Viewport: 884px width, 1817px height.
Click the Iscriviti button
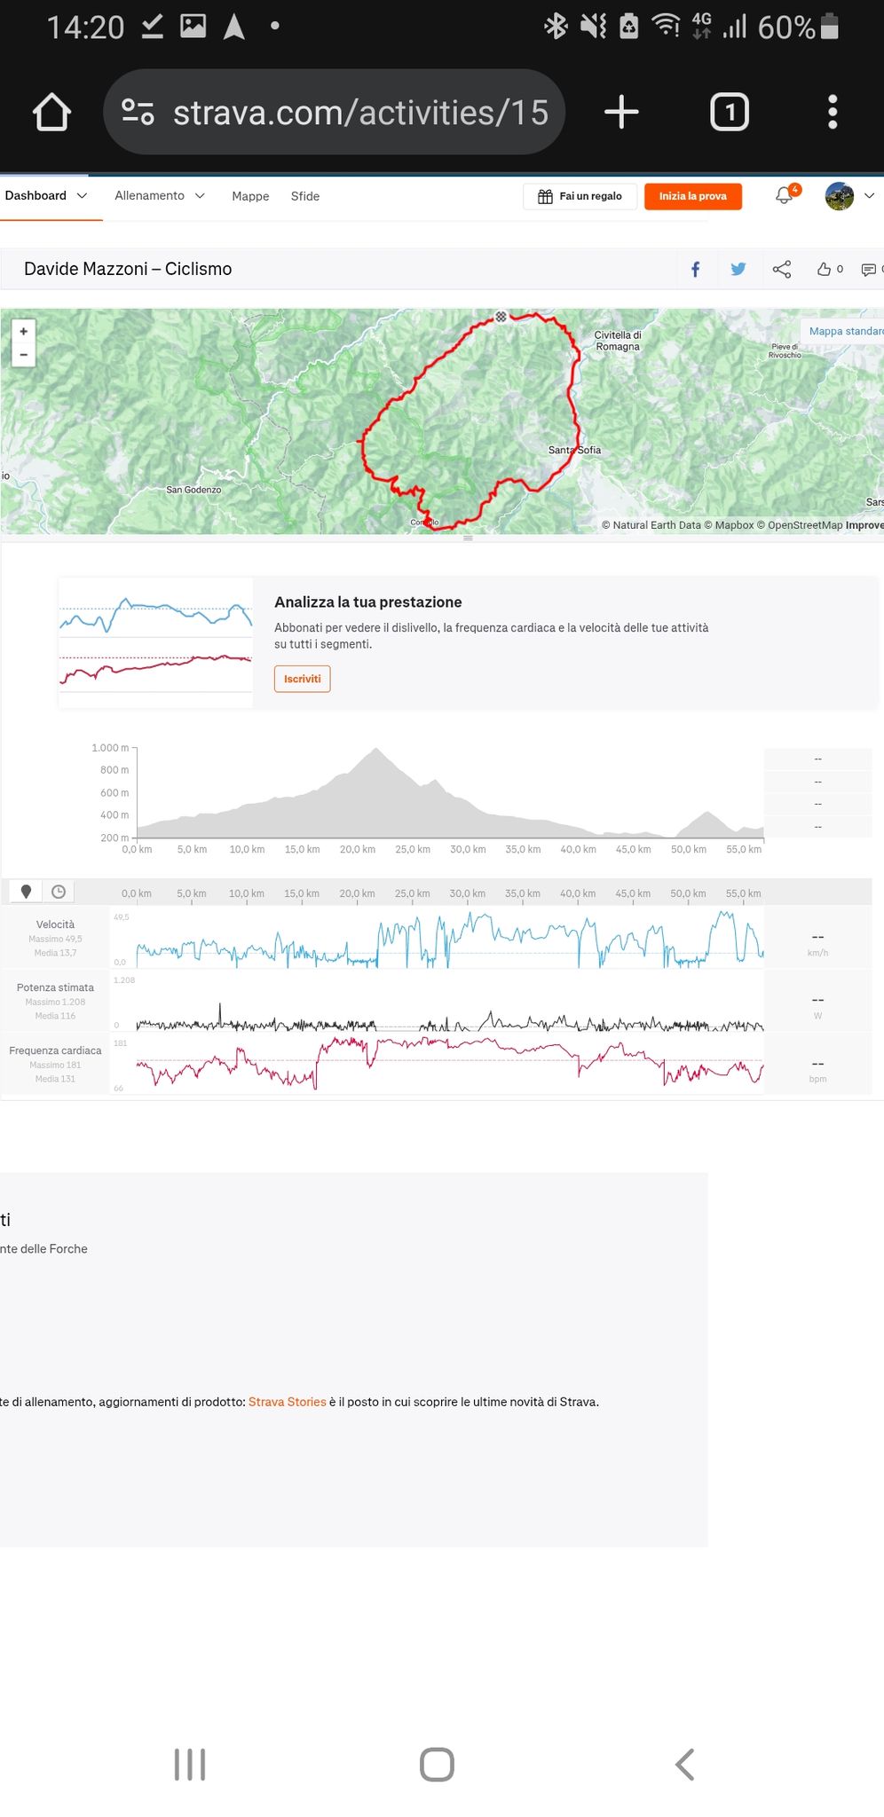pyautogui.click(x=303, y=679)
